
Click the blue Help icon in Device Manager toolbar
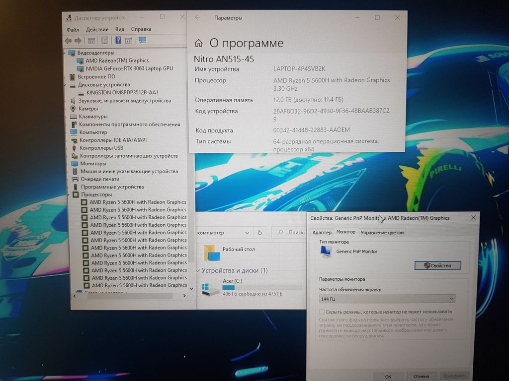click(118, 40)
